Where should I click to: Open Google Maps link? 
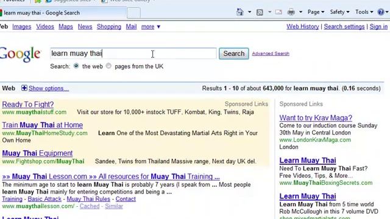tap(66, 27)
